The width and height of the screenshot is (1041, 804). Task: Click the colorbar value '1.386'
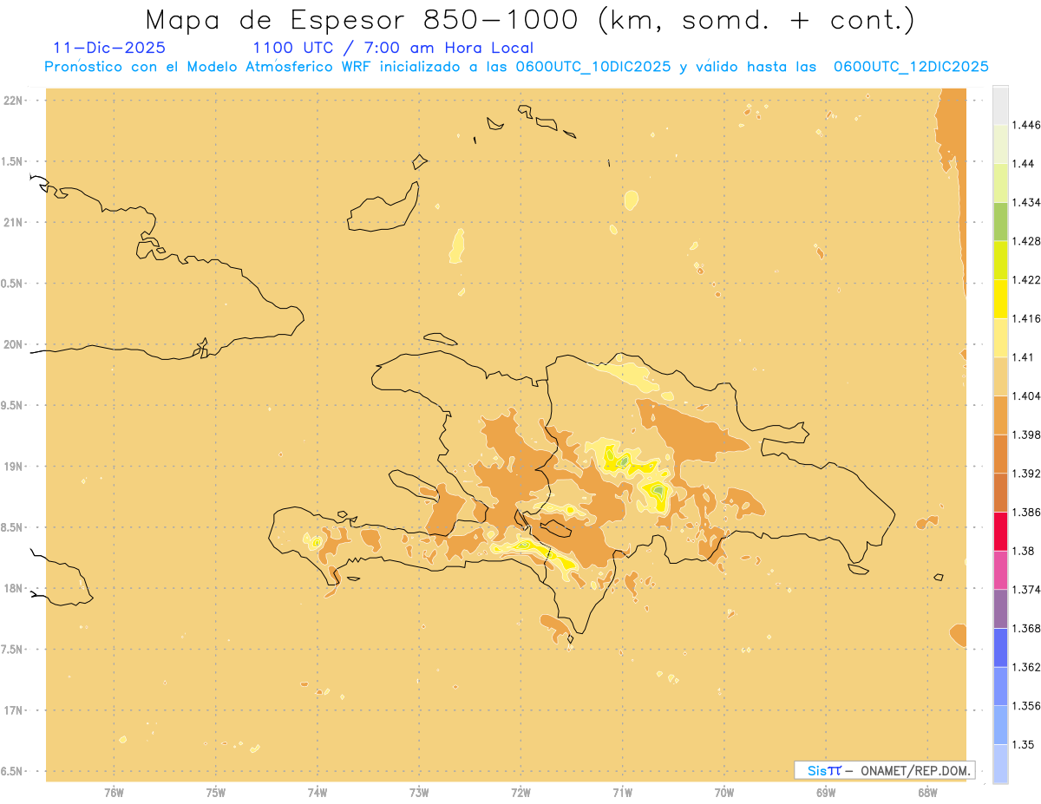coord(1026,512)
